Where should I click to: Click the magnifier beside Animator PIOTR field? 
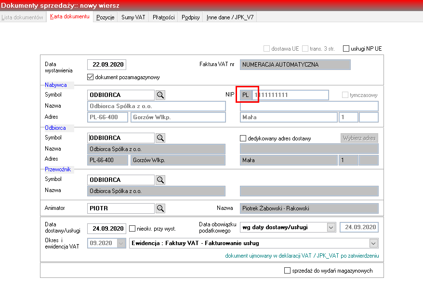click(x=160, y=208)
